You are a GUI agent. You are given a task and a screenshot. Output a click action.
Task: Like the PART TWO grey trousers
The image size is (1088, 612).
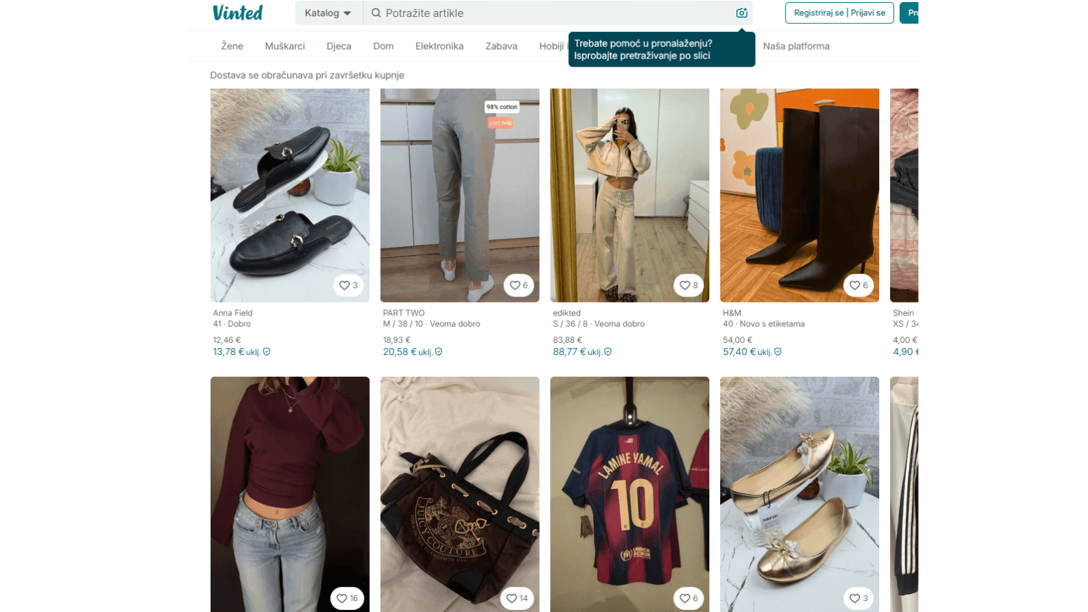pos(518,286)
